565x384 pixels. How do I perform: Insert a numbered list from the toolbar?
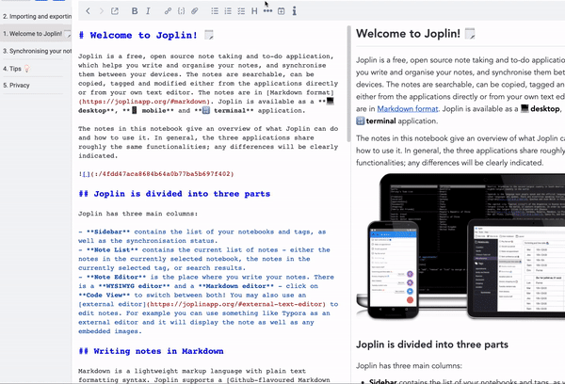(228, 11)
